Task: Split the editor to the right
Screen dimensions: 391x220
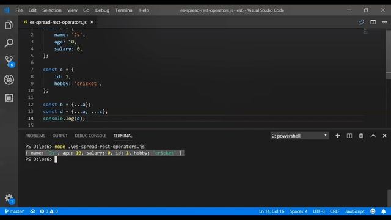Action: coord(373,22)
